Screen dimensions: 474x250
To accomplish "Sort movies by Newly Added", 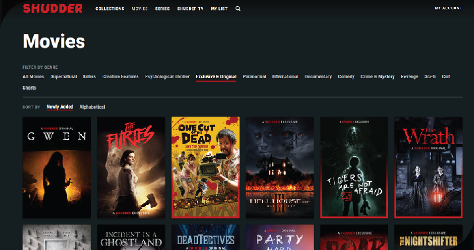I will pyautogui.click(x=60, y=107).
